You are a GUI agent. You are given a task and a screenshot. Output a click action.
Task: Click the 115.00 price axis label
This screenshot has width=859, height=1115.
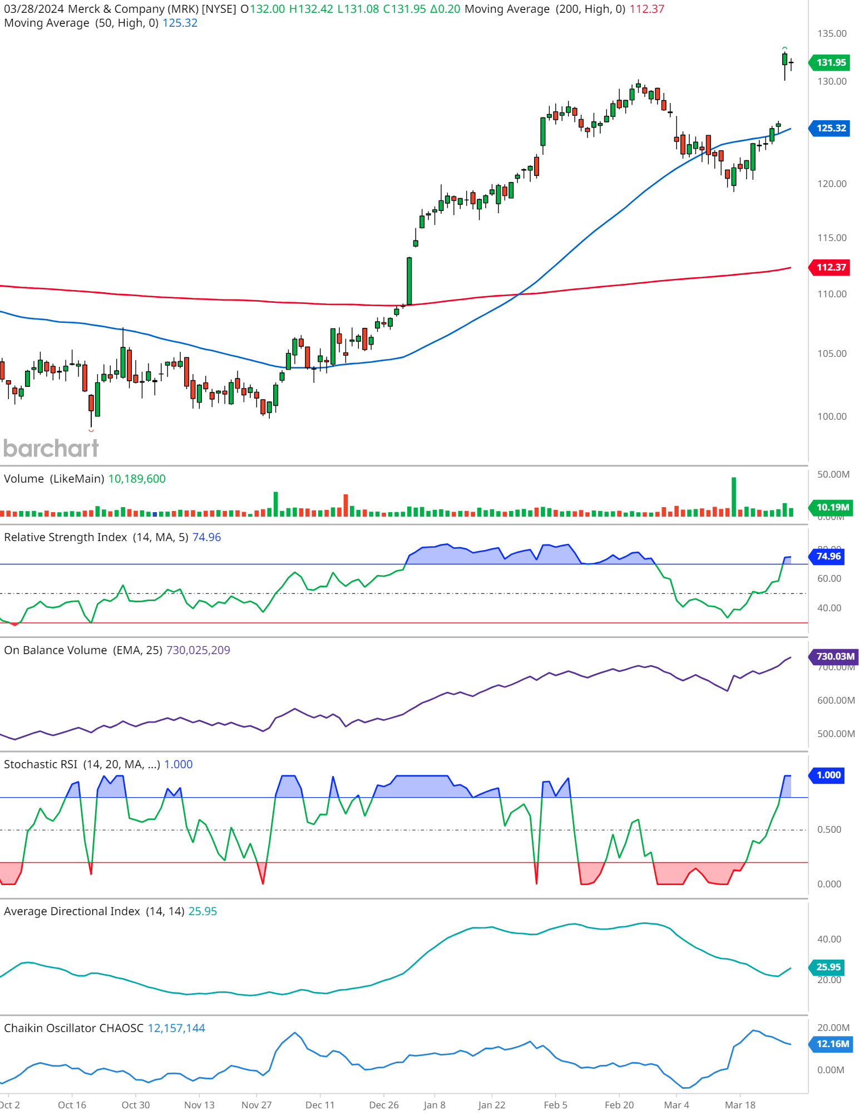(x=832, y=238)
